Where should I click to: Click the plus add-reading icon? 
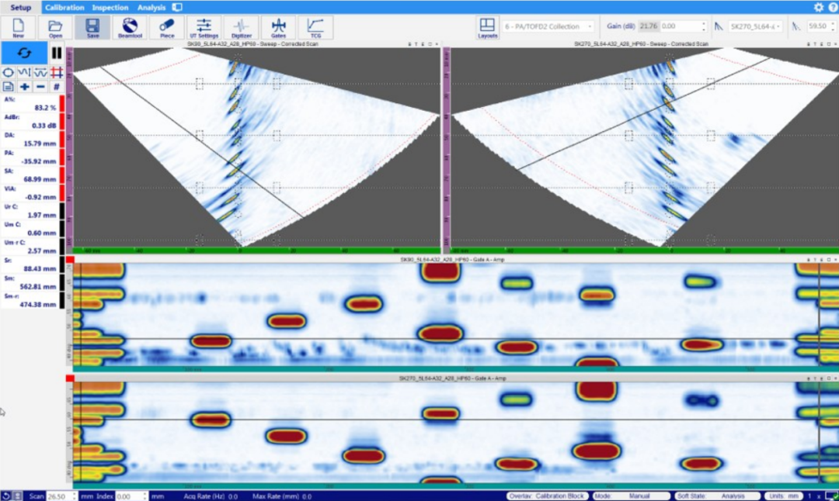[24, 87]
